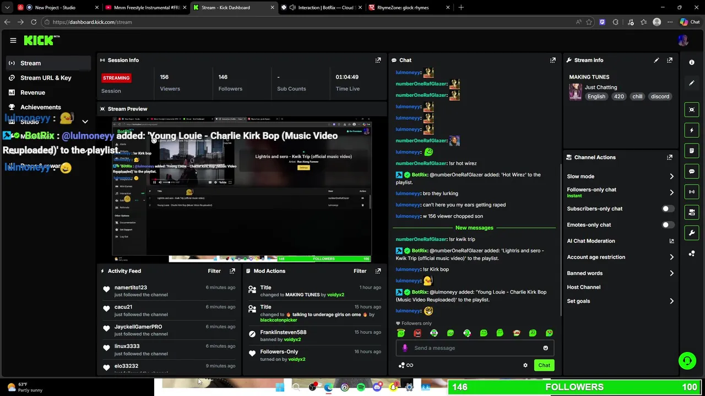
Task: Click the purple microphone icon in chat input
Action: click(x=405, y=348)
